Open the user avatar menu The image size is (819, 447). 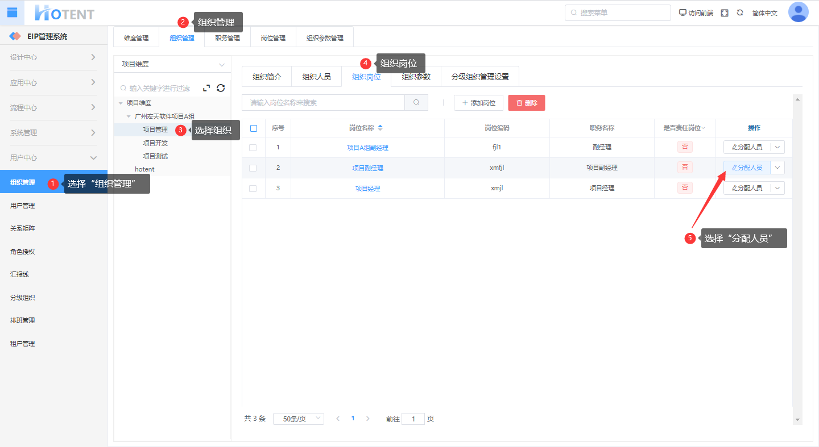click(798, 12)
